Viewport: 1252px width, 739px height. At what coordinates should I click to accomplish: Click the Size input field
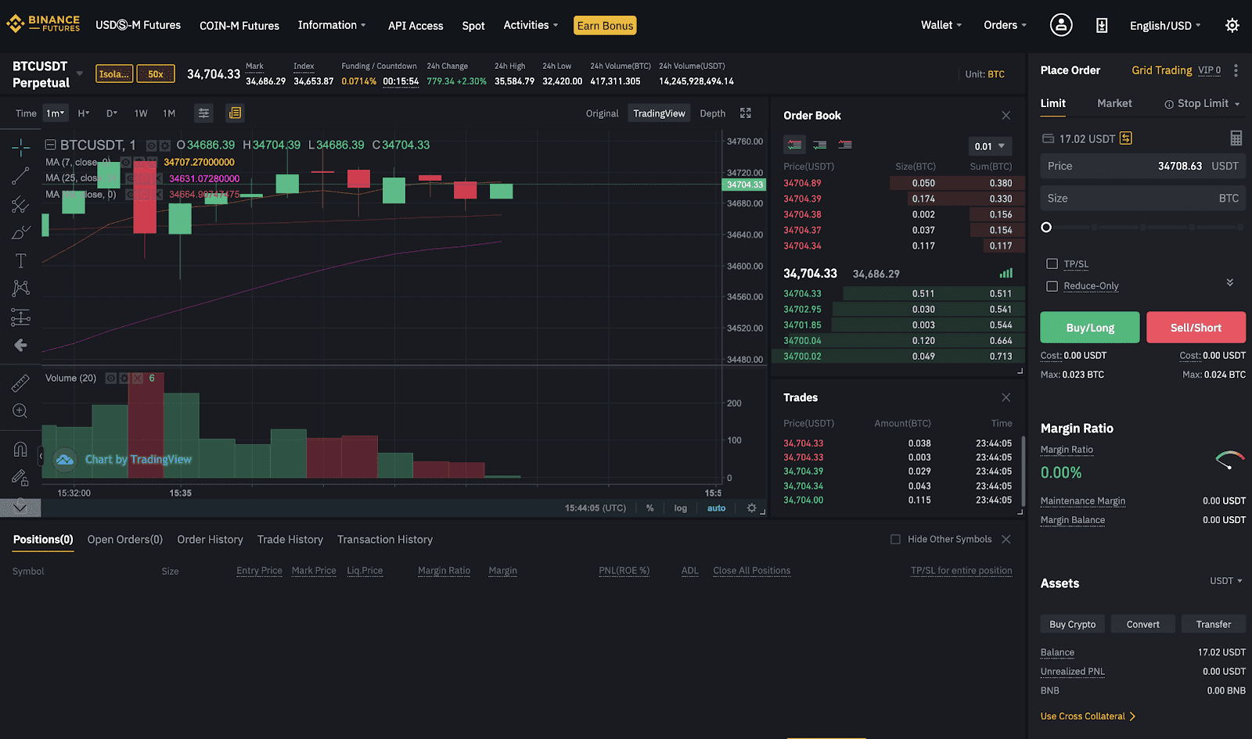pos(1143,199)
